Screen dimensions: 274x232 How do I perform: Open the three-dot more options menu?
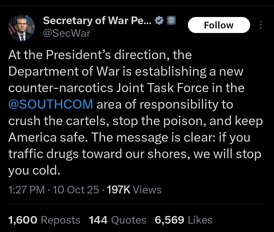[261, 25]
